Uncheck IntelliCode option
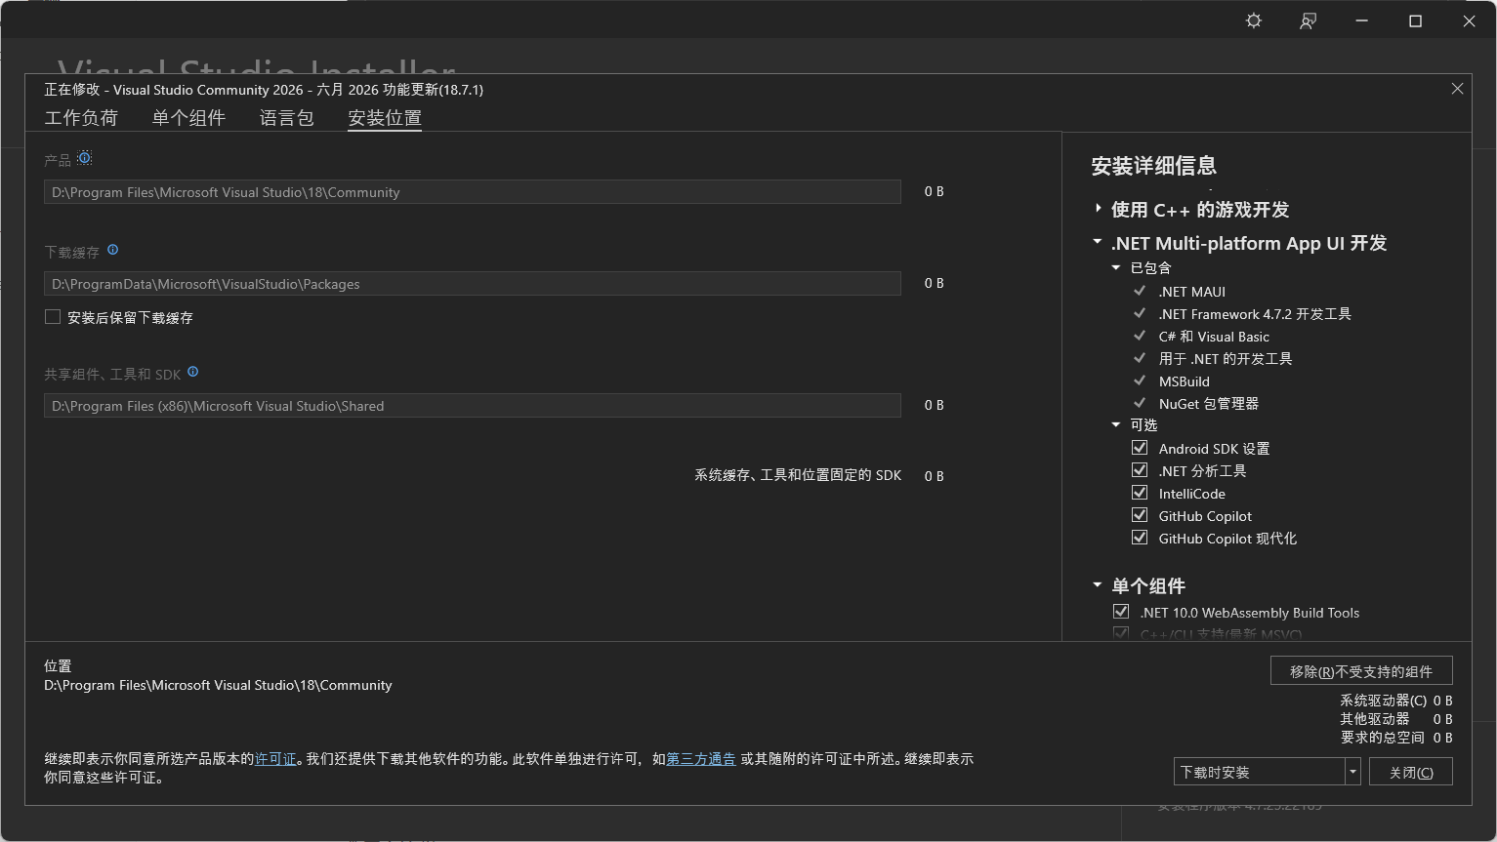 1140,493
